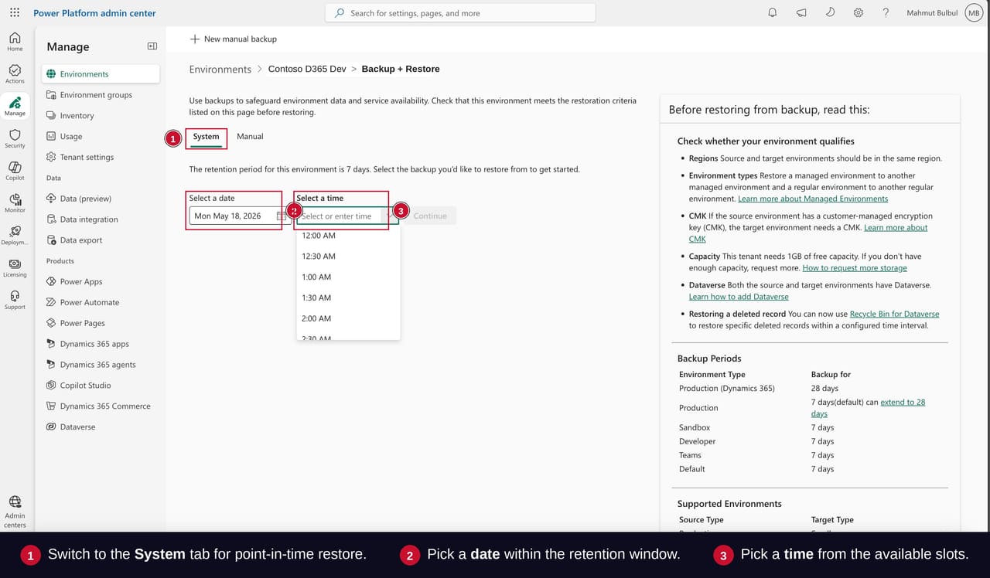The image size is (990, 578).
Task: Open Support in the left rail
Action: pos(15,300)
